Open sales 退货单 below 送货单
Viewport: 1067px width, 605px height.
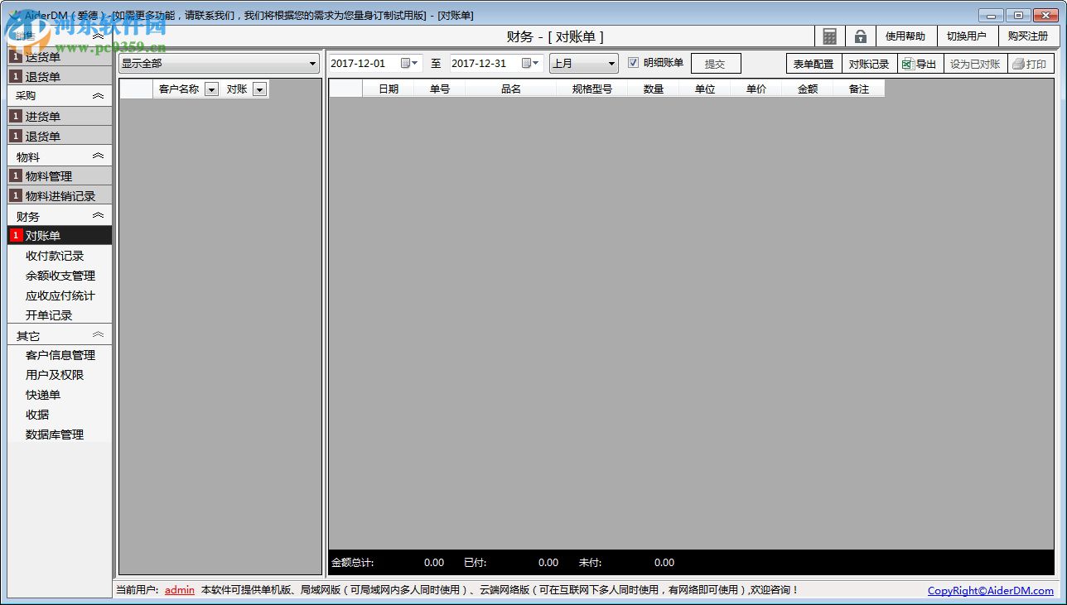coord(60,77)
